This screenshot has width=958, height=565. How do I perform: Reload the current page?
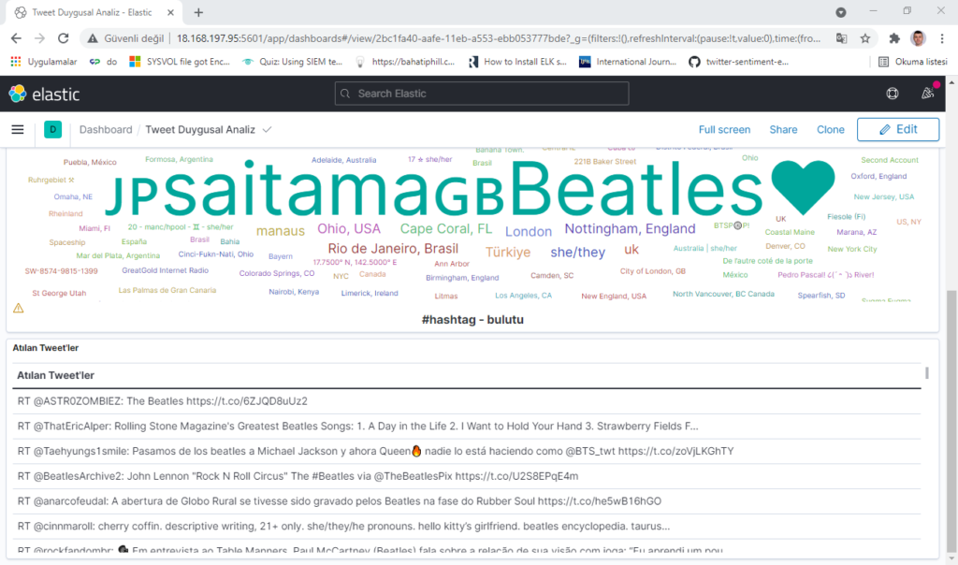click(64, 38)
